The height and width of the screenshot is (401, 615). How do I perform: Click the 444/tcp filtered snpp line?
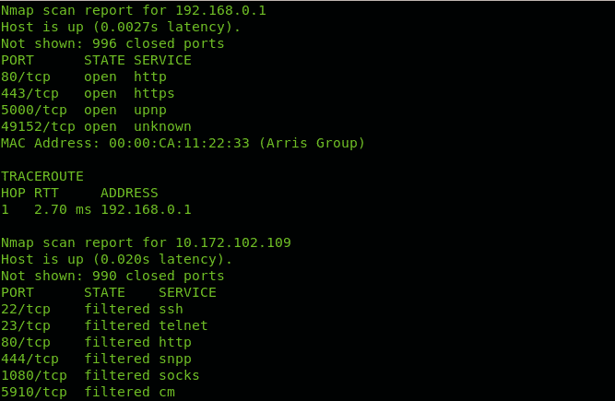pos(96,360)
